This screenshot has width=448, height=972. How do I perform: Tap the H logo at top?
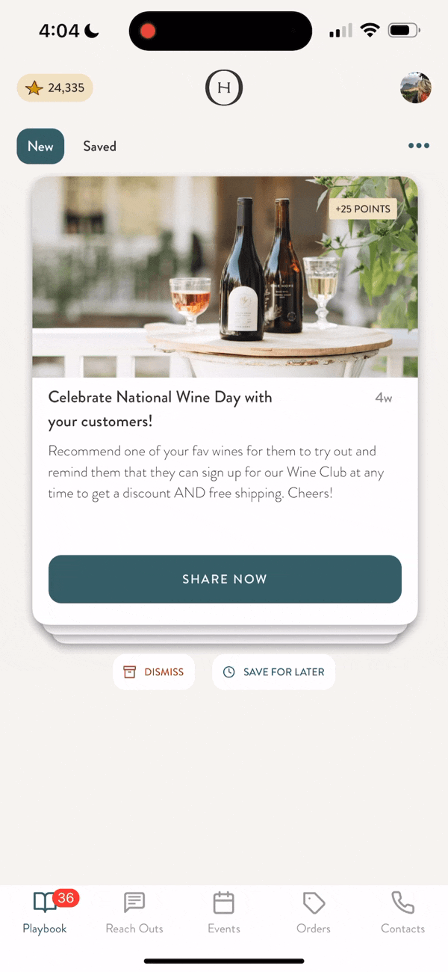(224, 88)
